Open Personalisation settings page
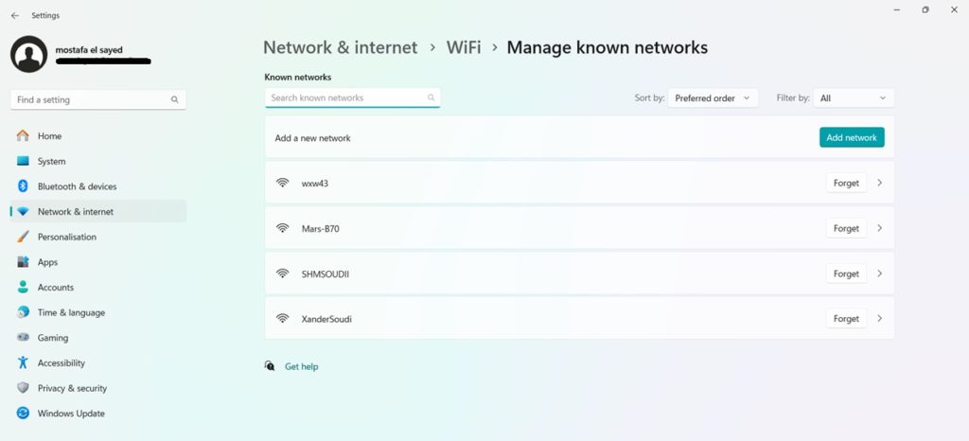Viewport: 969px width, 441px height. point(66,237)
